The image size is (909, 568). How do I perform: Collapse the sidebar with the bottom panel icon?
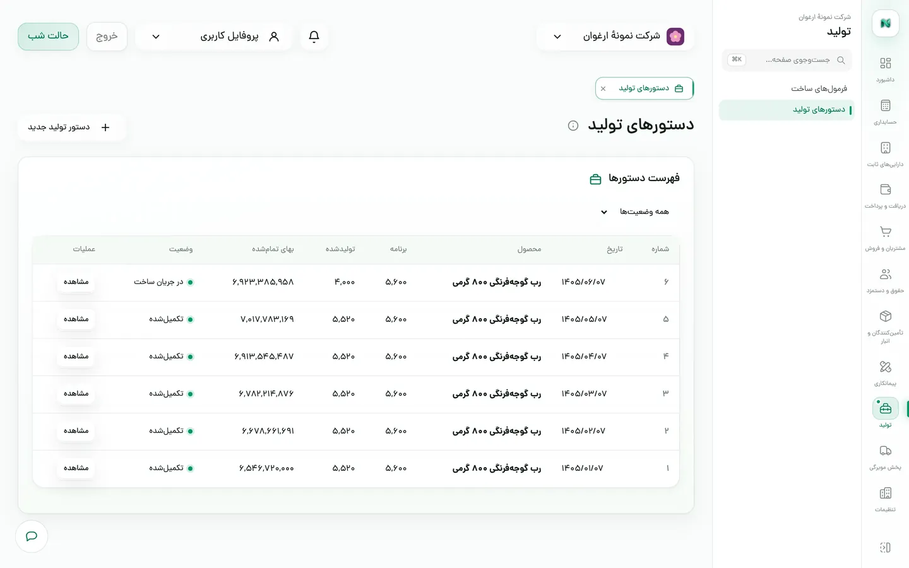pyautogui.click(x=885, y=547)
